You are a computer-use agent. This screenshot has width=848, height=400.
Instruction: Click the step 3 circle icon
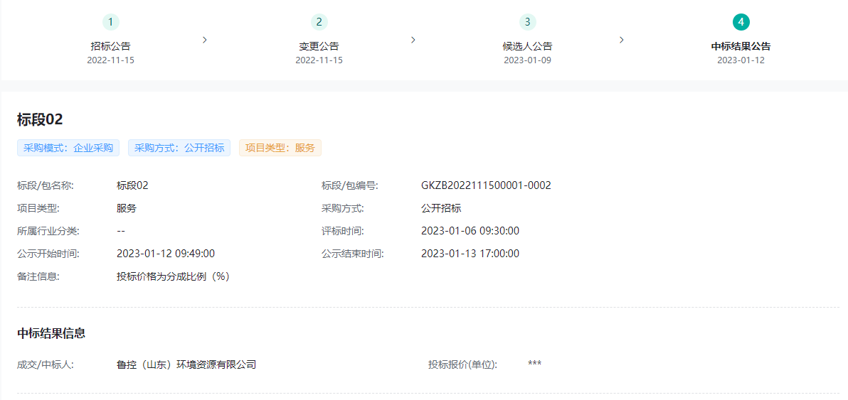527,22
